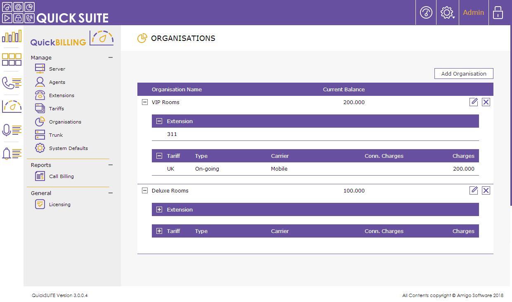Open the phone call list icon in left rail
Viewport: 512px width, 302px height.
[x=12, y=83]
